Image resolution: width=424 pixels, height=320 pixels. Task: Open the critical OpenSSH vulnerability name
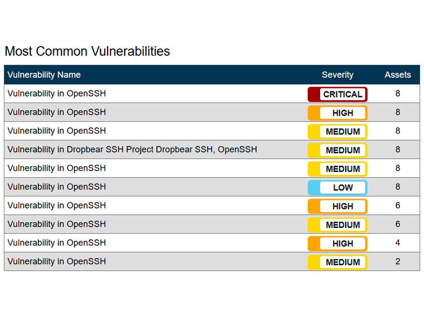click(57, 93)
